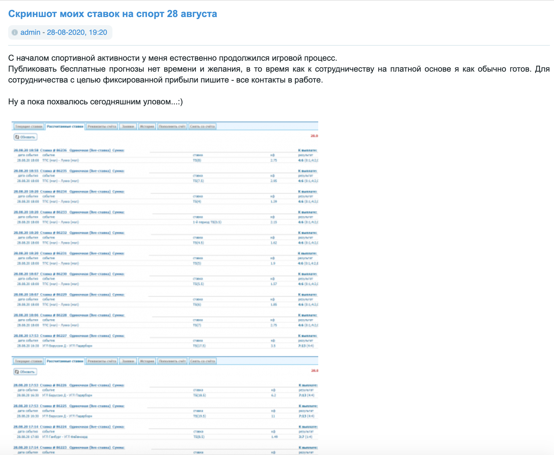The height and width of the screenshot is (455, 554).
Task: Select 'Рассчитанные ставки' tab in first screenshot
Action: coord(65,127)
